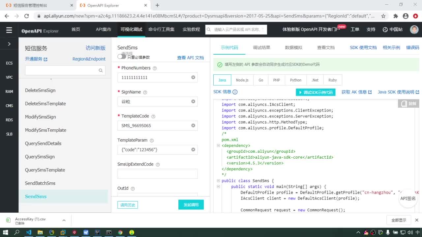Open the 实验教程 navigation item
This screenshot has height=237, width=422.
pos(191,29)
